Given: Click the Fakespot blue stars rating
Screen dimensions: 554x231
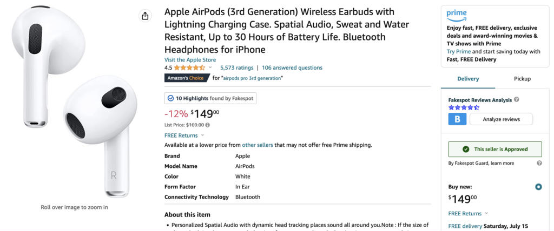Looking at the screenshot, I should pos(464,107).
